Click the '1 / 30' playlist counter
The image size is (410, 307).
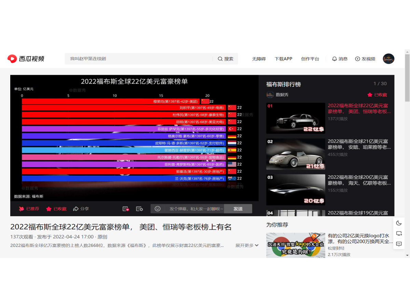(380, 84)
